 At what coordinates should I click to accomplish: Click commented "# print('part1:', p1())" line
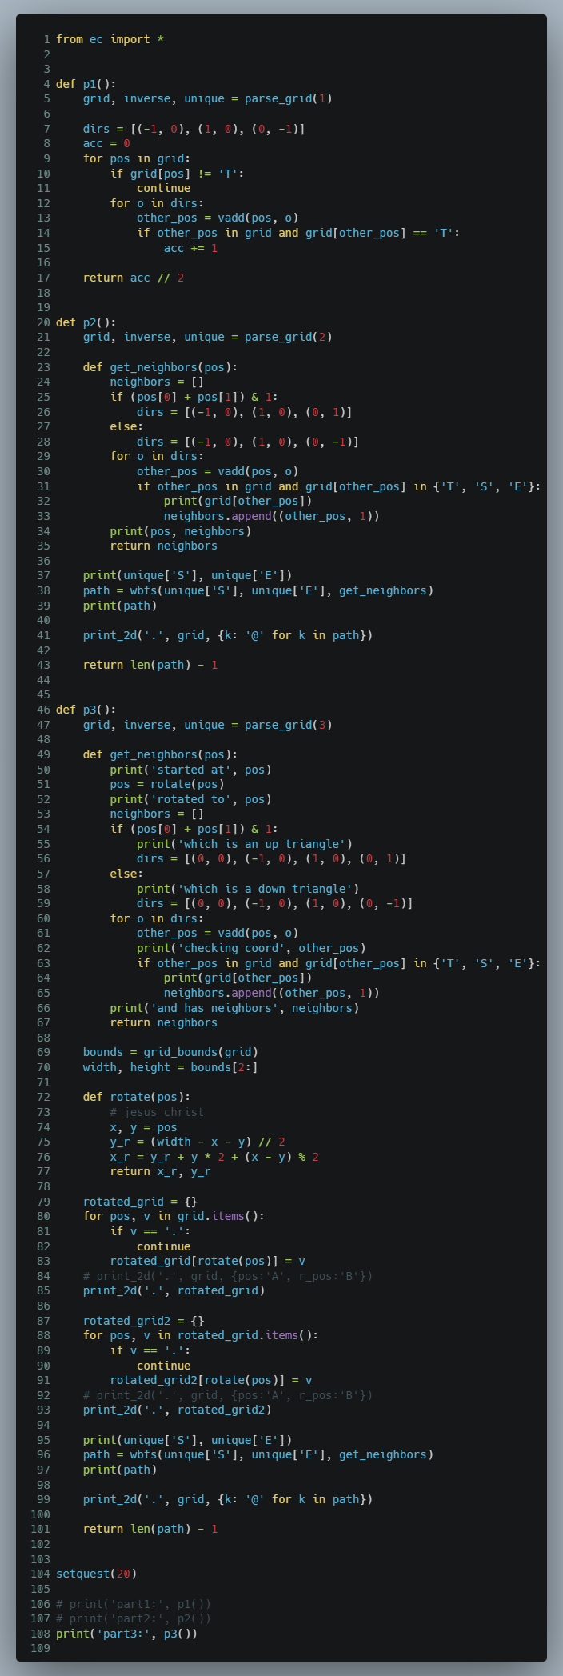click(x=134, y=1604)
